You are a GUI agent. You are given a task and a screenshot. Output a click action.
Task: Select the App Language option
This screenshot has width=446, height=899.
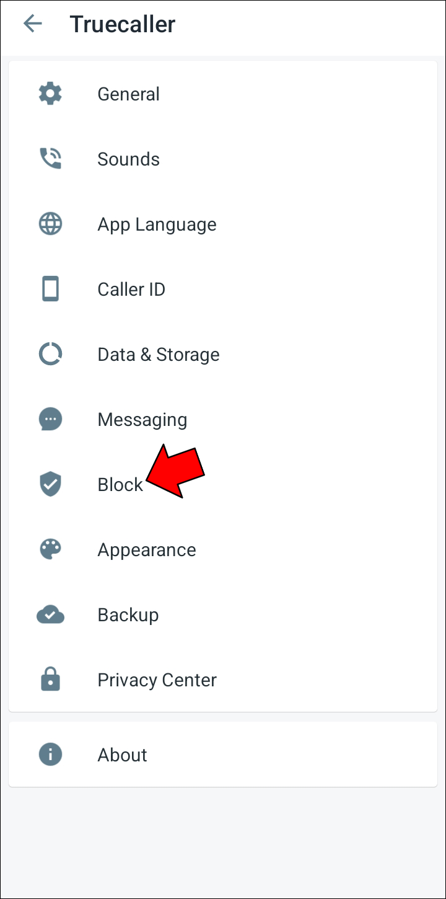tap(157, 224)
